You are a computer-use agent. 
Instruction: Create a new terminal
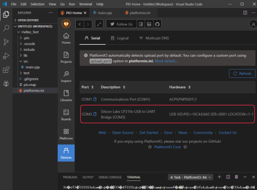(219, 177)
